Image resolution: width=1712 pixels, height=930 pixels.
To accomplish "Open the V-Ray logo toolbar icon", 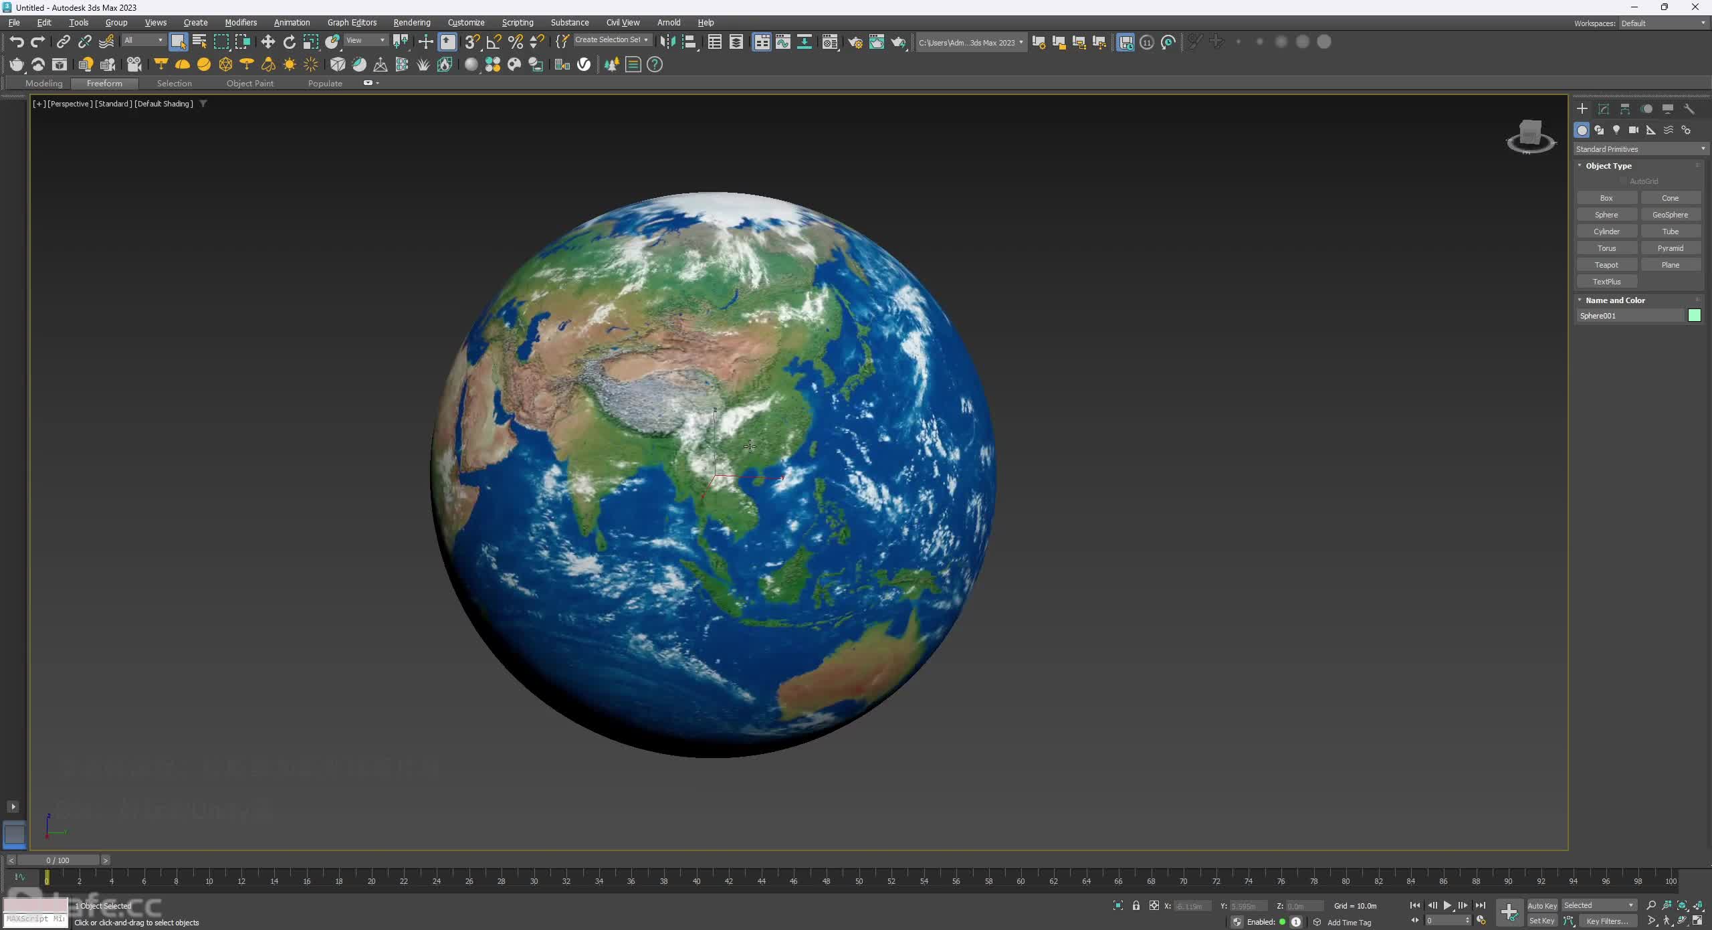I will tap(584, 65).
